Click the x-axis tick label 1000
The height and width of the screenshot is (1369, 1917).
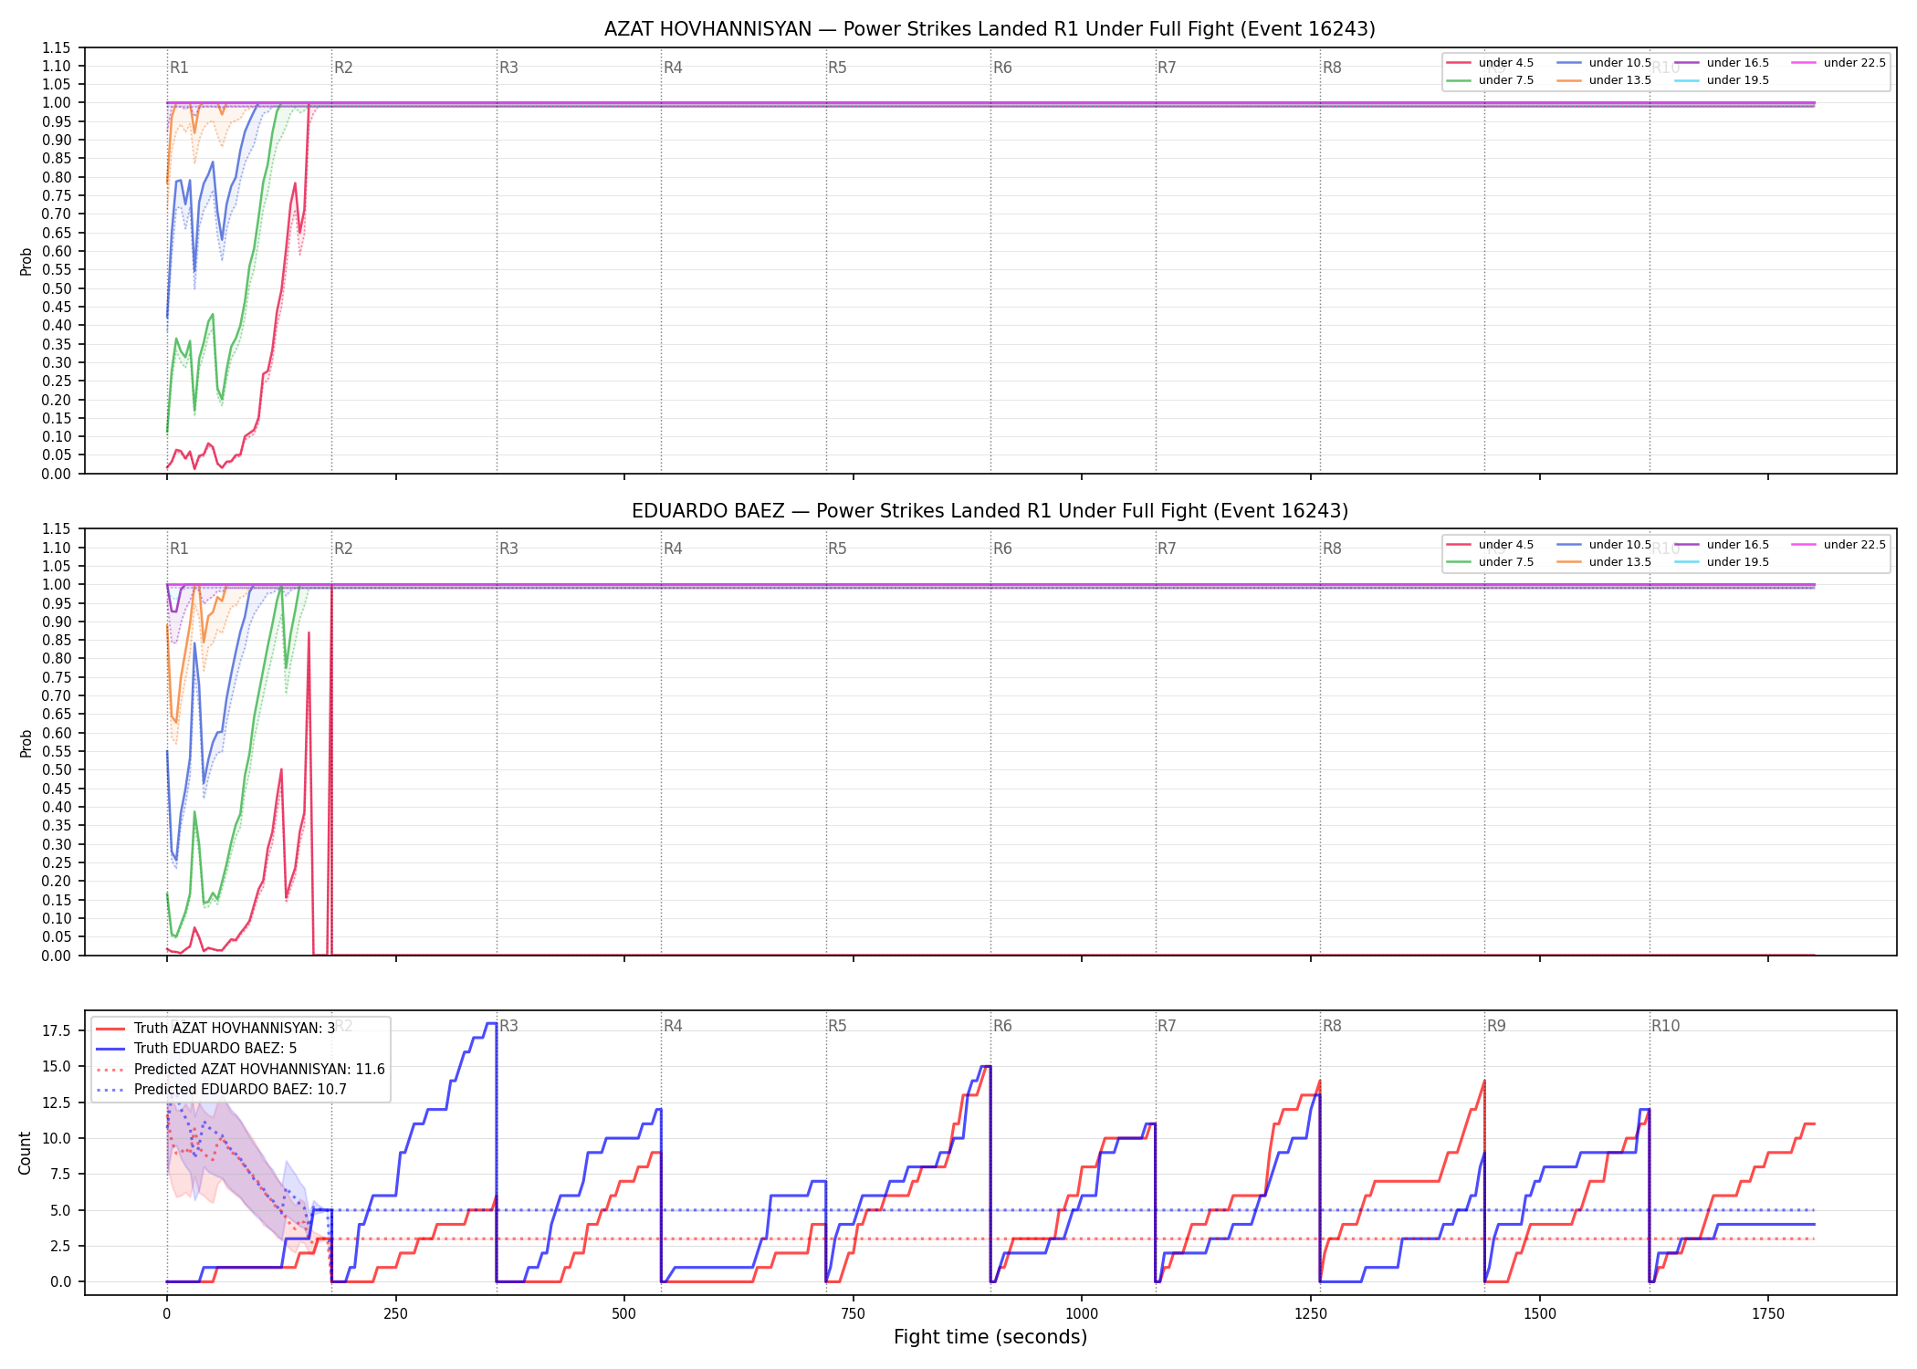pyautogui.click(x=1082, y=1313)
